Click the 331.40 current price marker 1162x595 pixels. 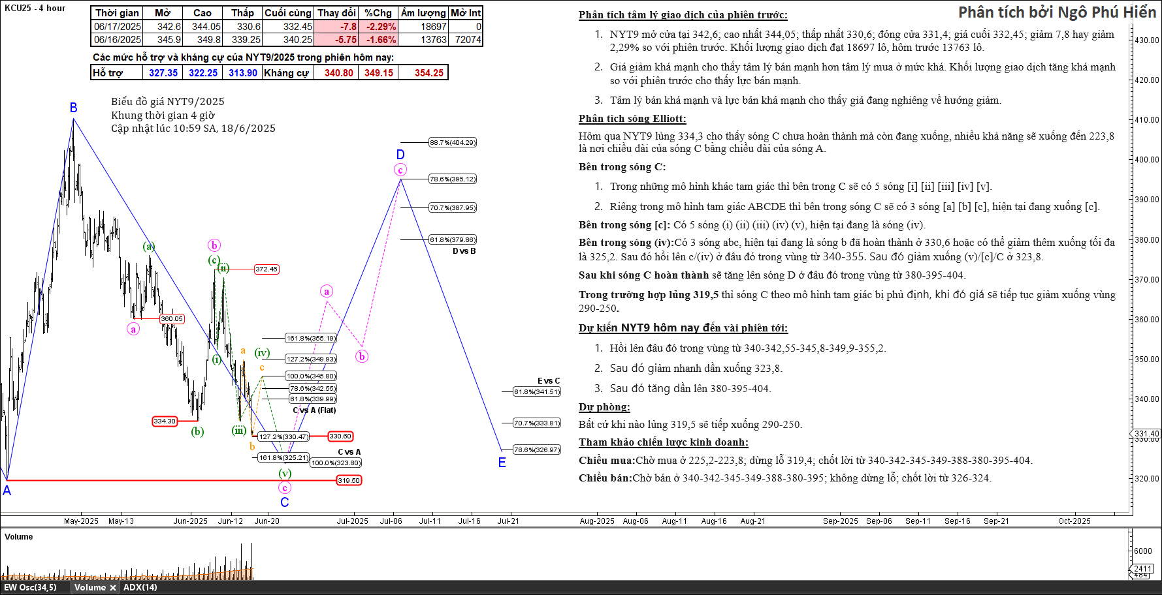(x=1146, y=434)
